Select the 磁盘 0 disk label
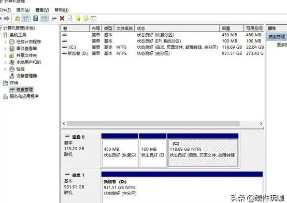 click(x=78, y=137)
